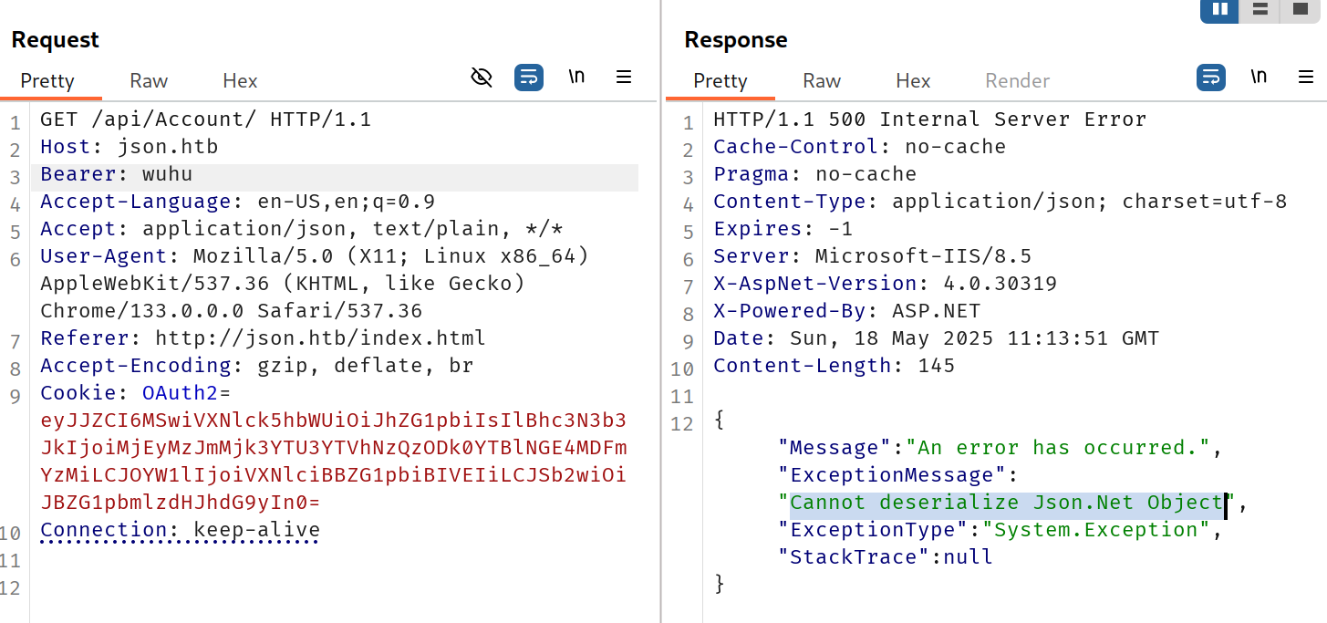The height and width of the screenshot is (623, 1327).
Task: Show non-printable \n characters in Response
Action: (1259, 78)
